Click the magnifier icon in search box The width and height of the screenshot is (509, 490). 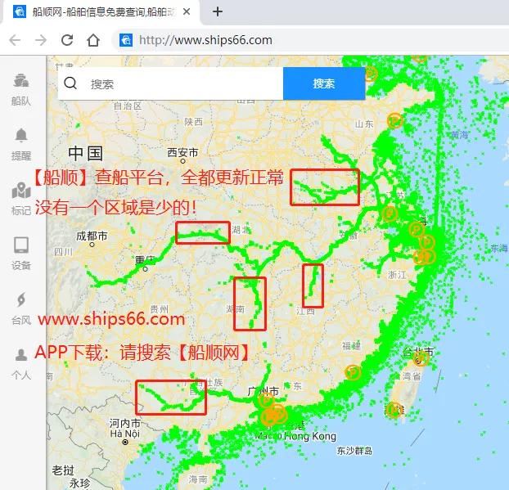[70, 83]
